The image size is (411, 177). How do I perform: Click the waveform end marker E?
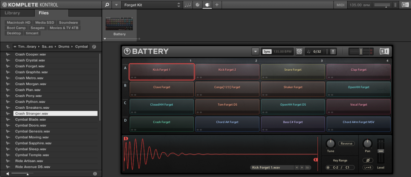[x=316, y=160]
